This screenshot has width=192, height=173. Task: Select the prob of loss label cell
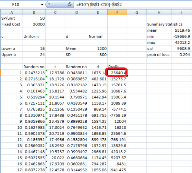click(159, 55)
